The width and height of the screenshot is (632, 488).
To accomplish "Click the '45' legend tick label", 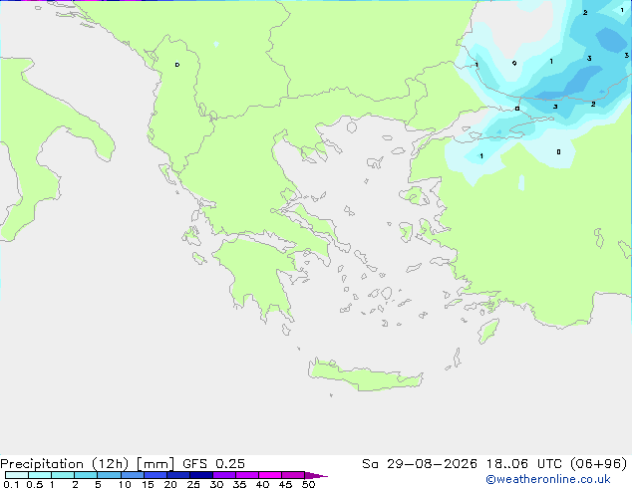I will tap(285, 484).
